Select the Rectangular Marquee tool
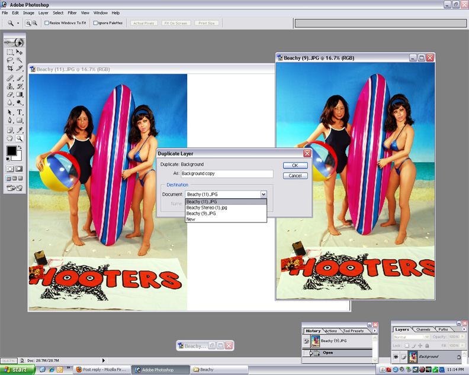Viewport: 469px width, 375px height. (10, 52)
